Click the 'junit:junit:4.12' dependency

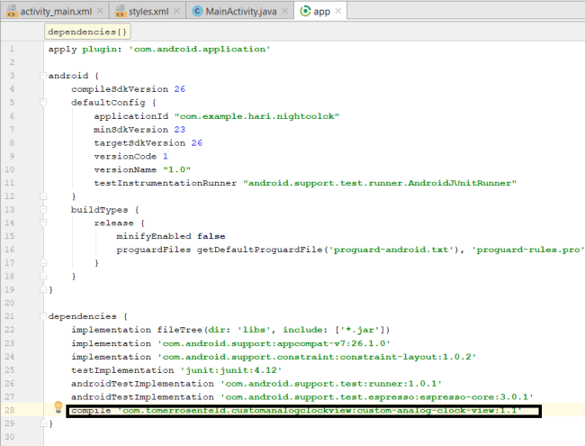click(x=231, y=370)
